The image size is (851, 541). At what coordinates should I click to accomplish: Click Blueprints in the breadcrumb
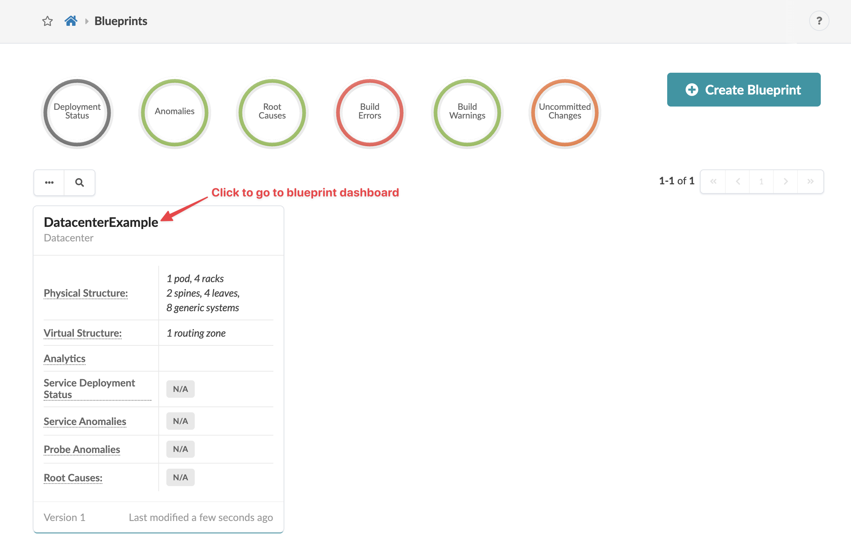pos(121,21)
